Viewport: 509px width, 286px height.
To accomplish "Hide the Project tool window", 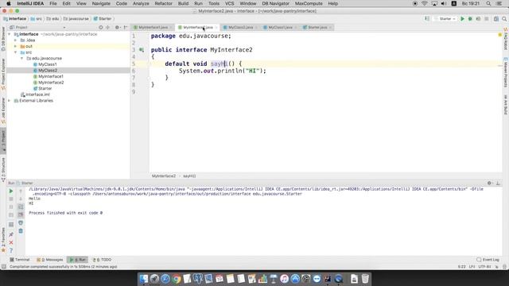I will [126, 28].
